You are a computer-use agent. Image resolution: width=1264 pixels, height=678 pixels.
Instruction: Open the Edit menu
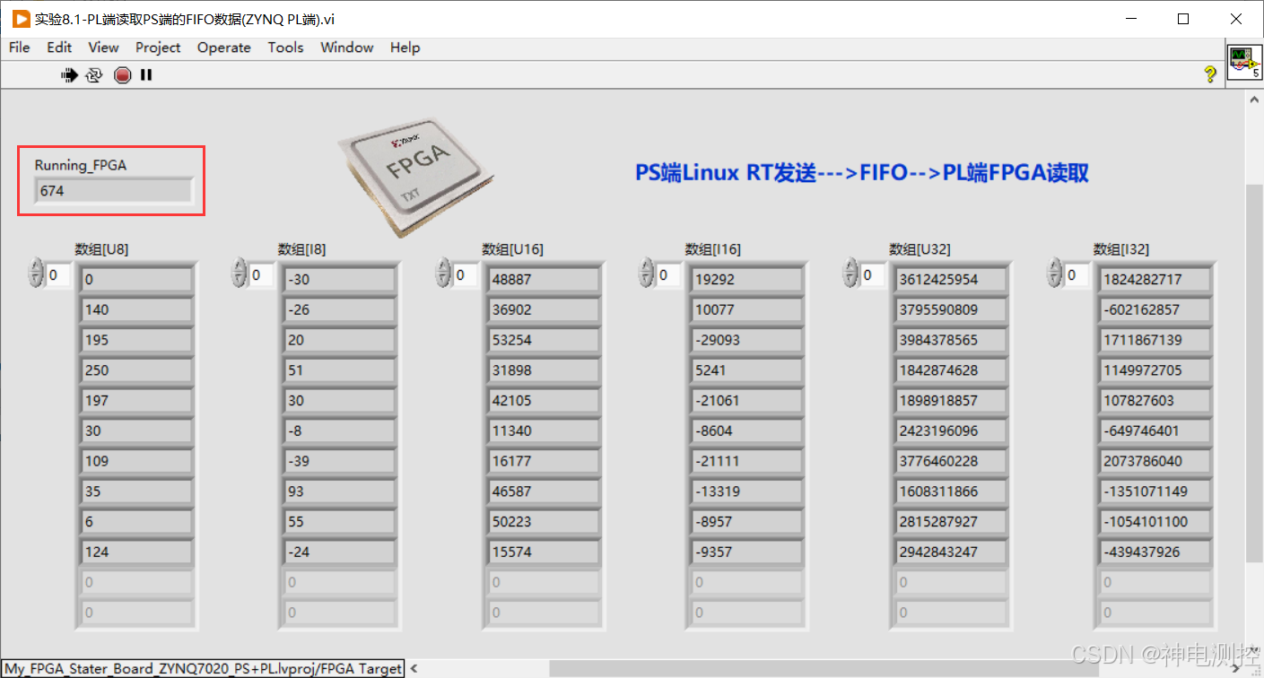click(59, 48)
